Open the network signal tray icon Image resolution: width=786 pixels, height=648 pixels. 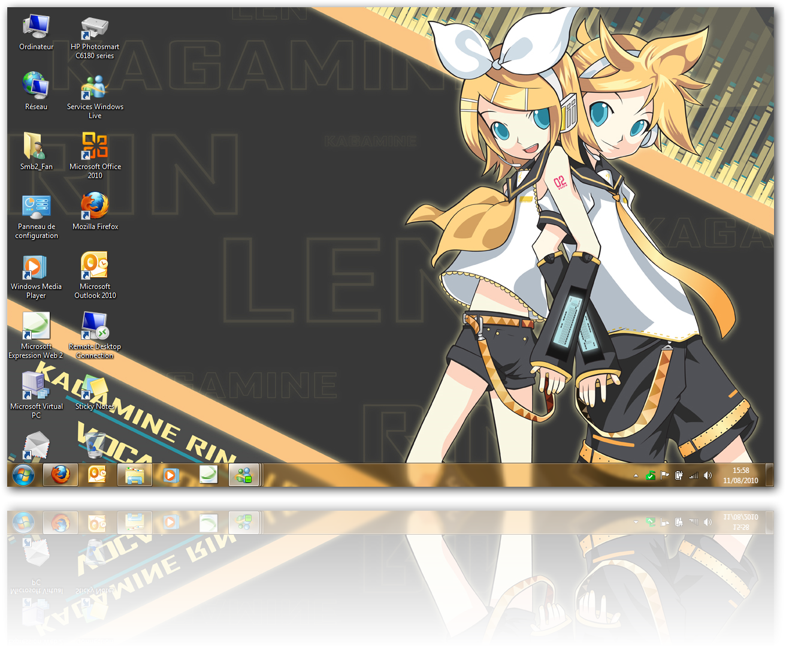[693, 475]
